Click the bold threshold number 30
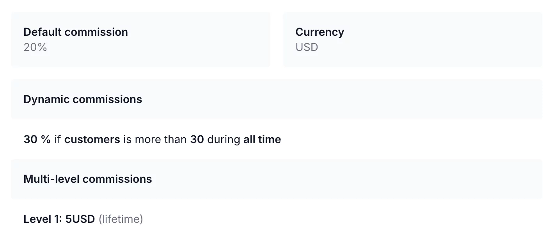Screen dimensions: 554x238 197,140
